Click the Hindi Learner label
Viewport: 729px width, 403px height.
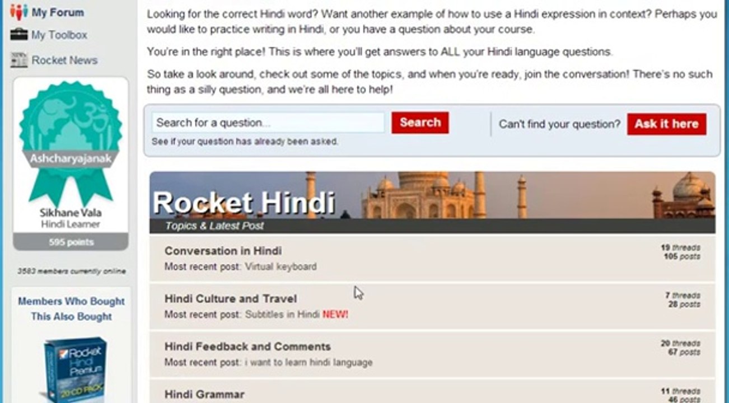[71, 224]
